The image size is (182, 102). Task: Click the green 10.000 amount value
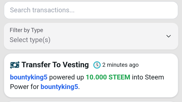click(96, 77)
